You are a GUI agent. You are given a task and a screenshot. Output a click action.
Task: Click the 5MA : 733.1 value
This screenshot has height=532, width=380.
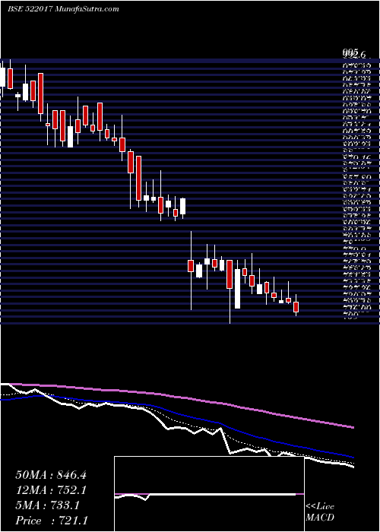[47, 505]
